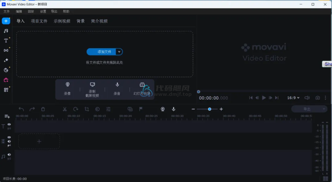Open the pink effects store bag icon
The width and height of the screenshot is (332, 182).
coord(6,80)
